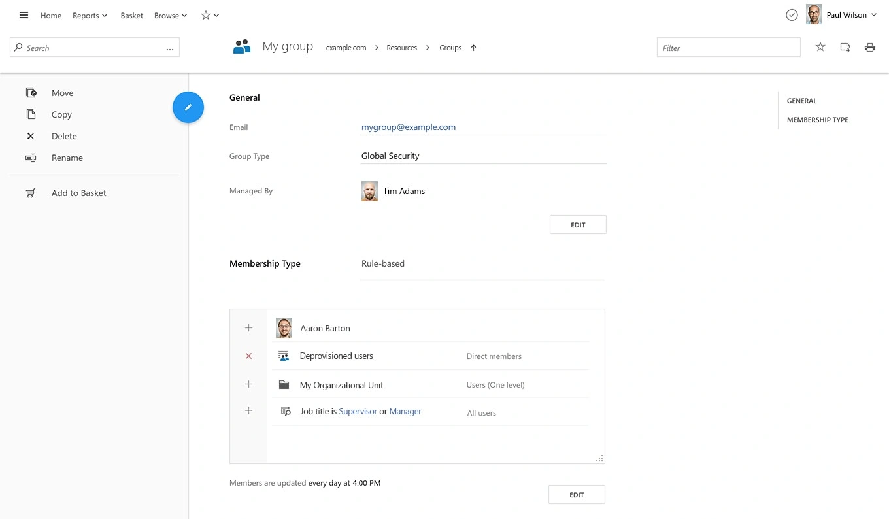Toggle the plus sign beside Aaron Barton
This screenshot has height=519, width=889.
click(x=248, y=328)
